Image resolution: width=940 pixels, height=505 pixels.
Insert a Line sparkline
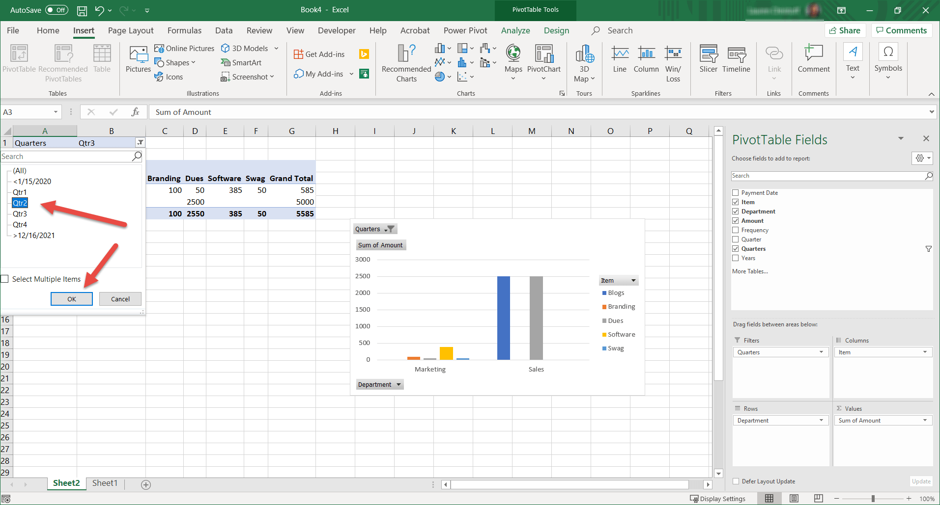point(620,59)
